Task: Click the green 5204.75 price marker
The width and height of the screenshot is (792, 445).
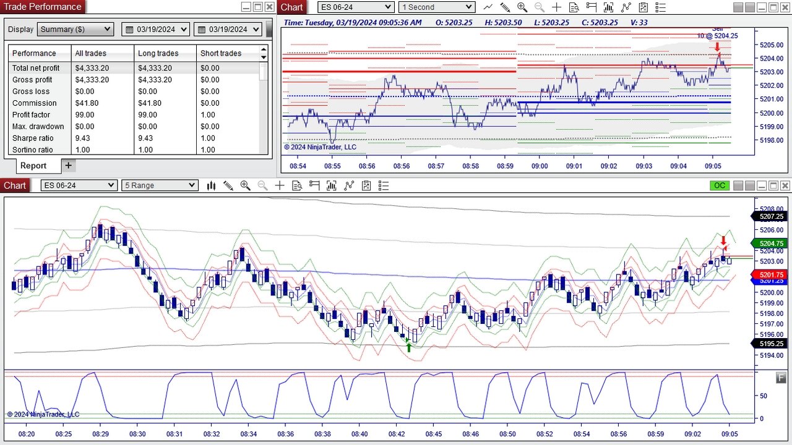Action: [768, 244]
